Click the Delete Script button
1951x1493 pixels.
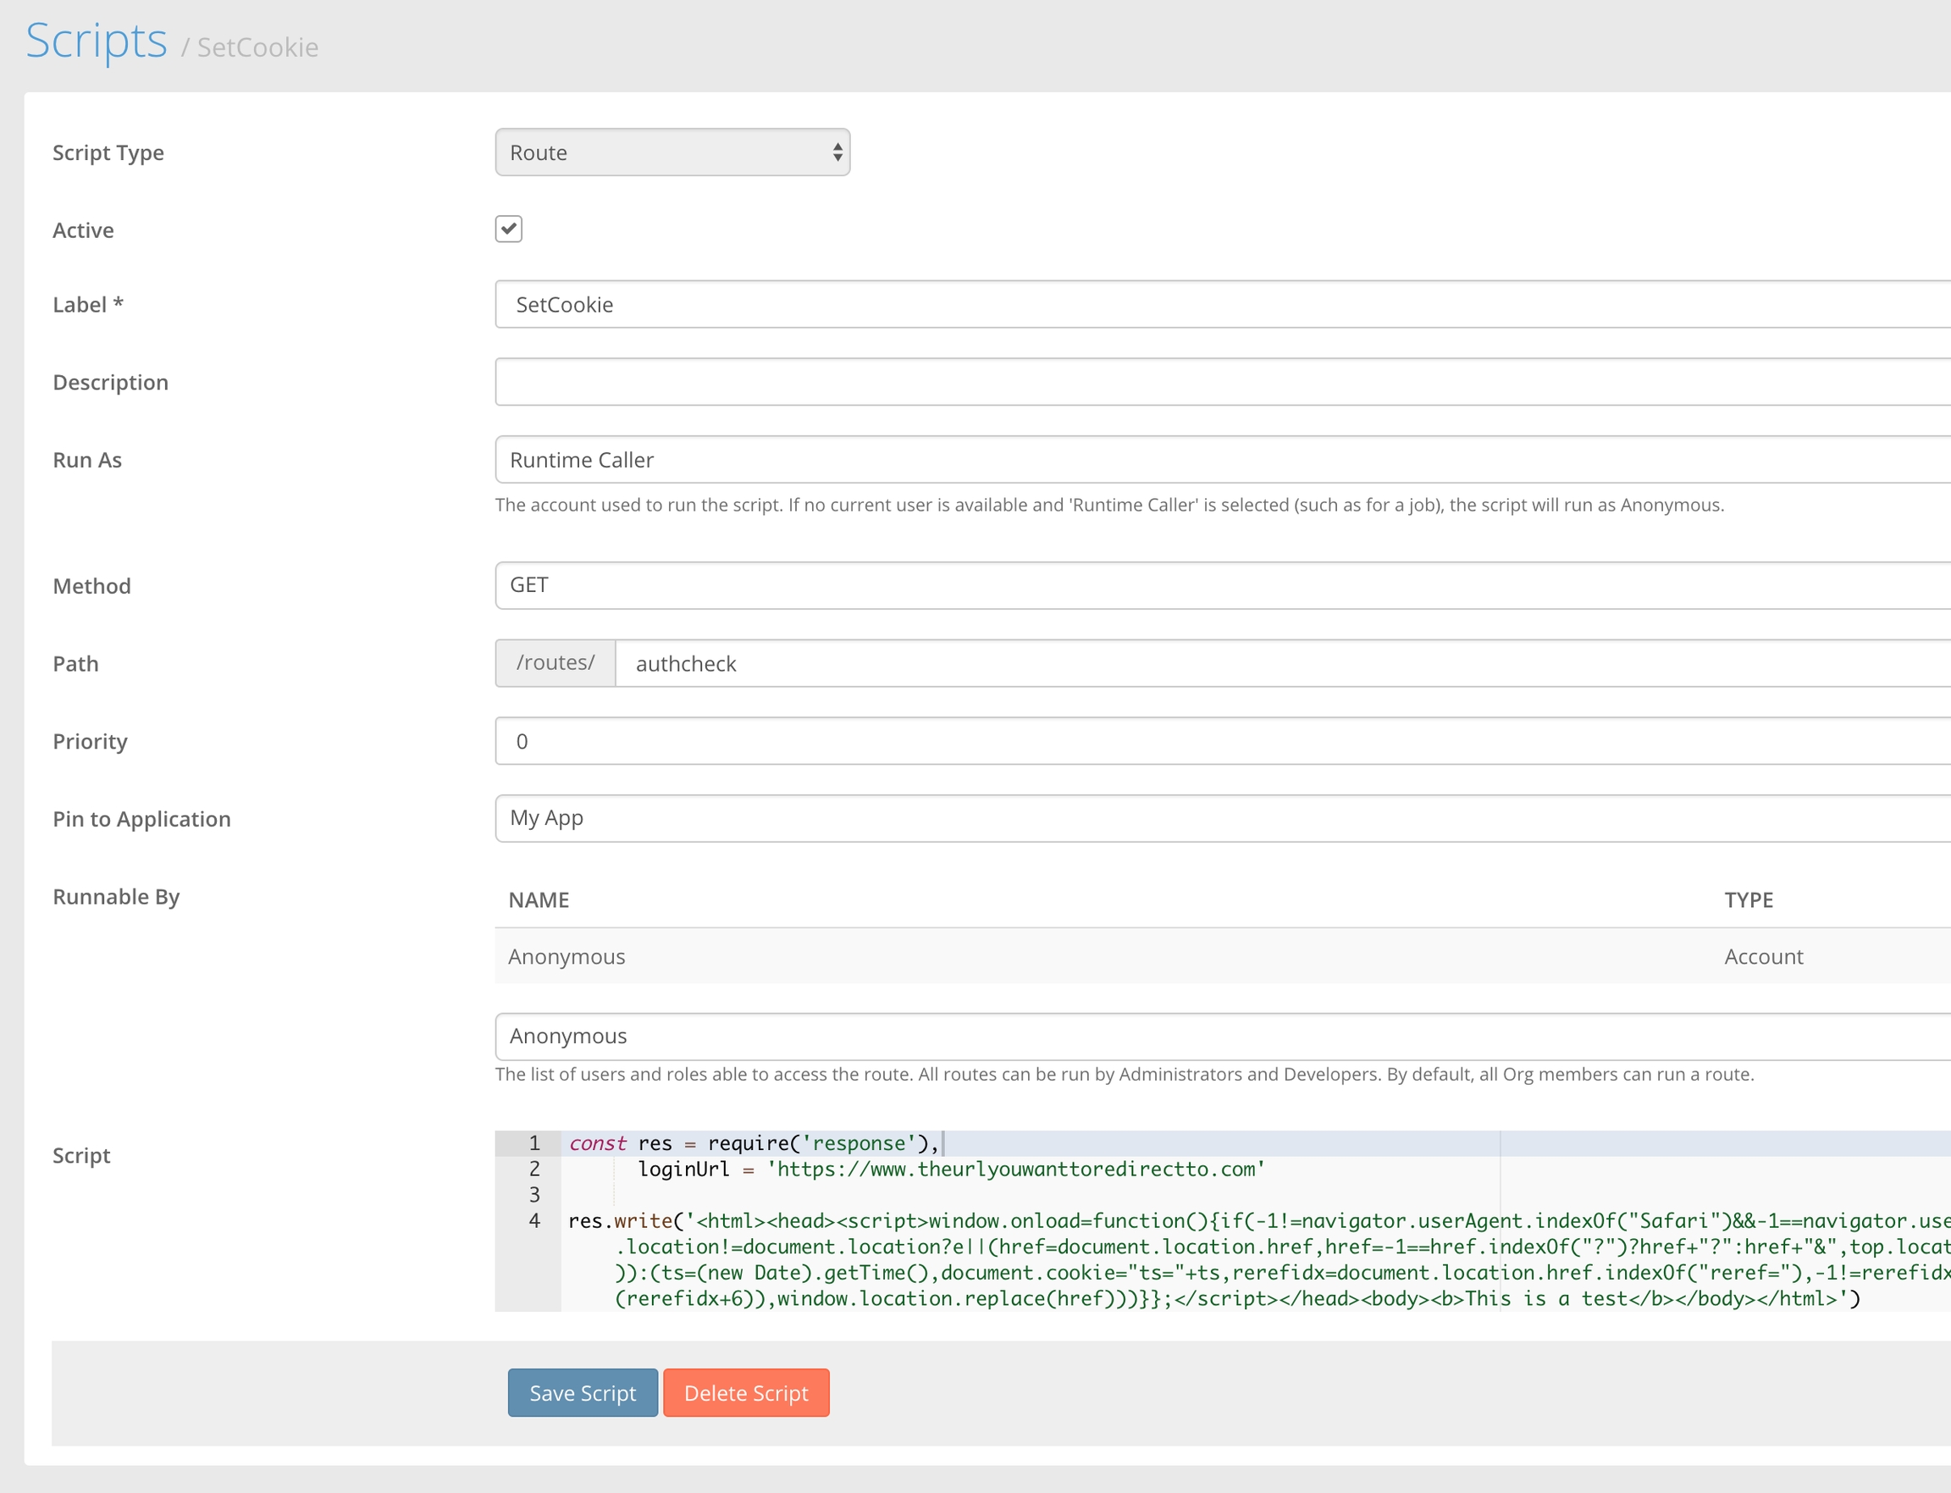pos(746,1392)
